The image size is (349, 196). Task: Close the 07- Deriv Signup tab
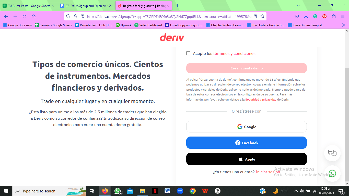110,6
